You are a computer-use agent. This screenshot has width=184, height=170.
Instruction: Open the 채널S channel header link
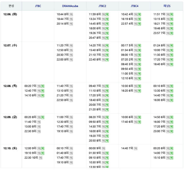click(167, 6)
